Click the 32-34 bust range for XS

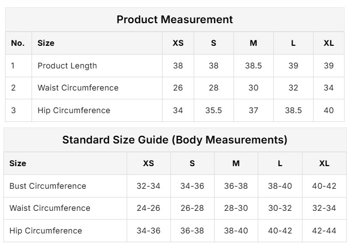pos(148,186)
